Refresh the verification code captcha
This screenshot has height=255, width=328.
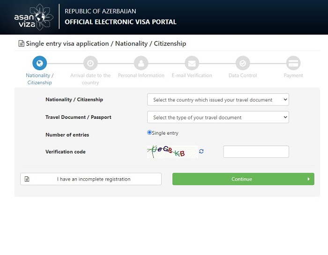click(x=201, y=151)
